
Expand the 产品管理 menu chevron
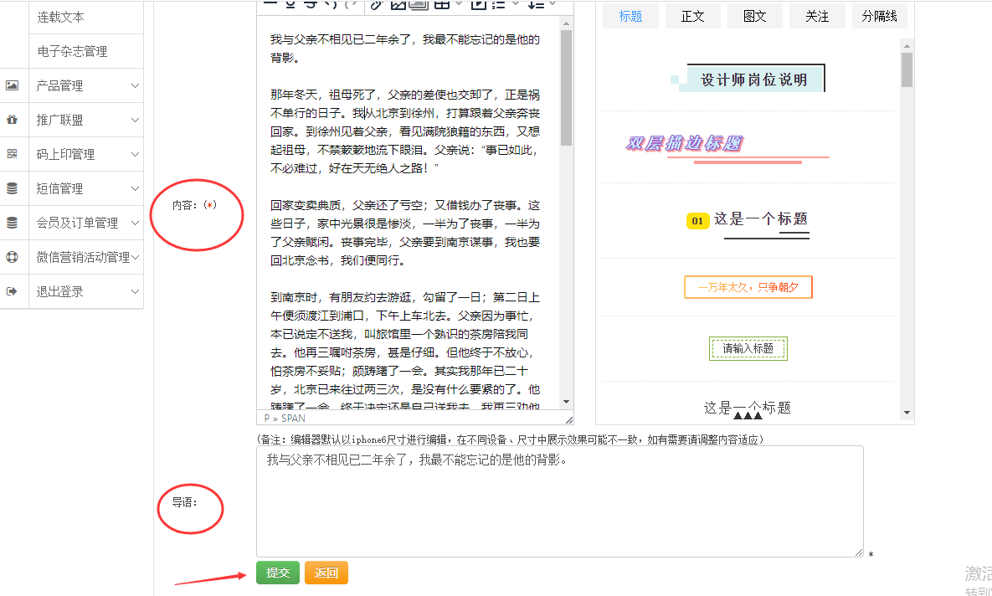click(135, 85)
